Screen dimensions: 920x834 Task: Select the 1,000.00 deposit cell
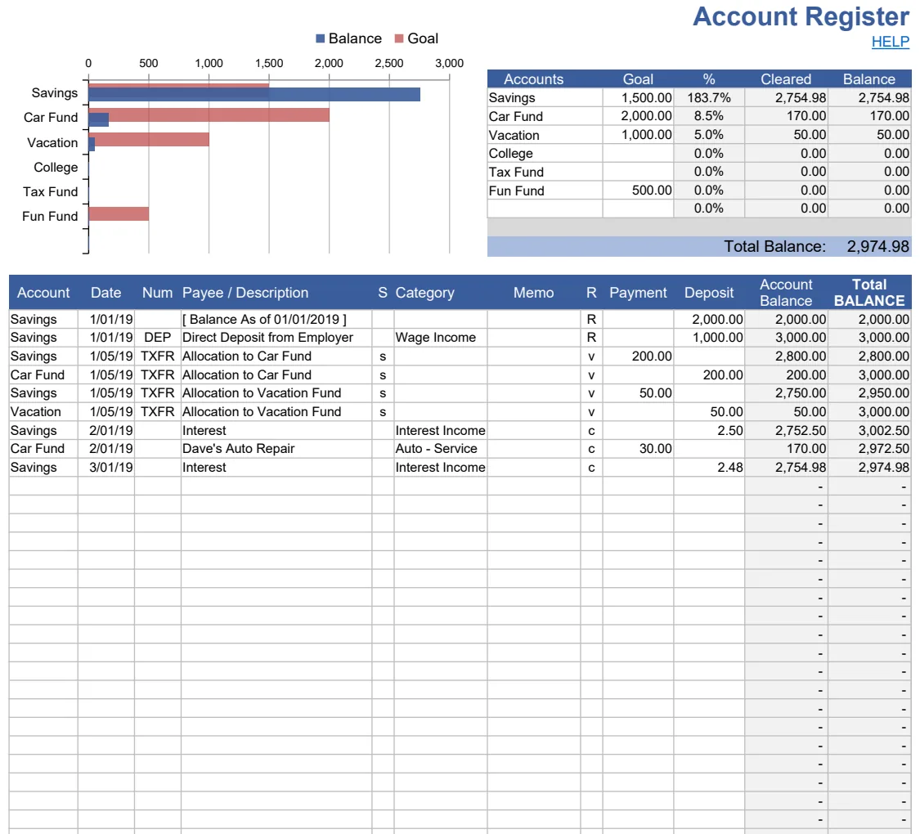point(709,338)
